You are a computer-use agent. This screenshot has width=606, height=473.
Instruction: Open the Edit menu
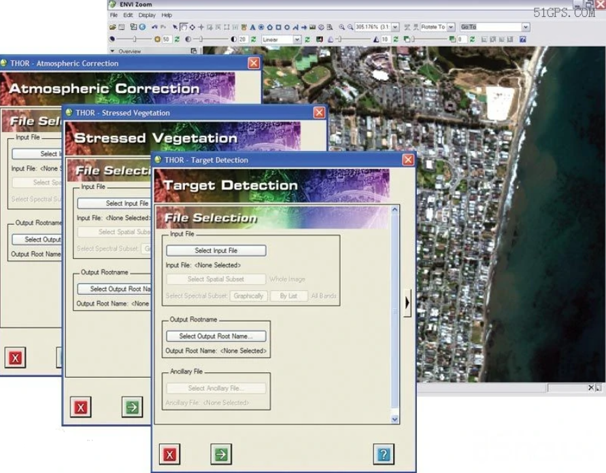click(129, 15)
